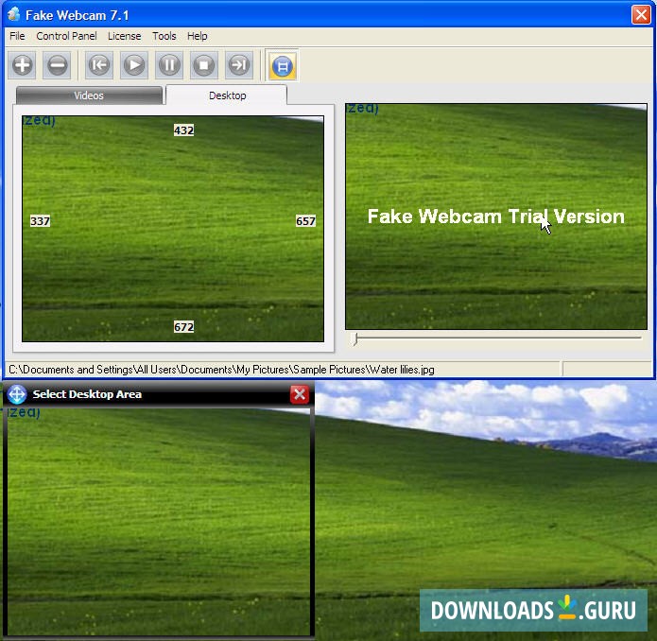Select the Desktop tab
Image resolution: width=657 pixels, height=641 pixels.
pyautogui.click(x=227, y=95)
